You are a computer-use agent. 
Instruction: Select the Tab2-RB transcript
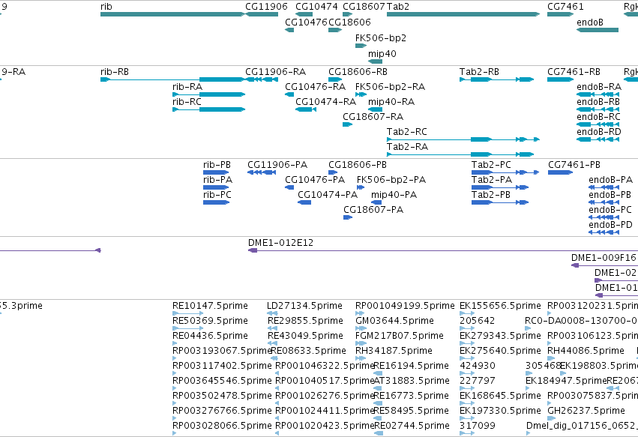click(x=496, y=79)
